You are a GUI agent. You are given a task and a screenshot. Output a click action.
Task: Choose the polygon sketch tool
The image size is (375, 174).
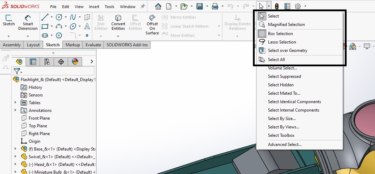tap(59, 35)
